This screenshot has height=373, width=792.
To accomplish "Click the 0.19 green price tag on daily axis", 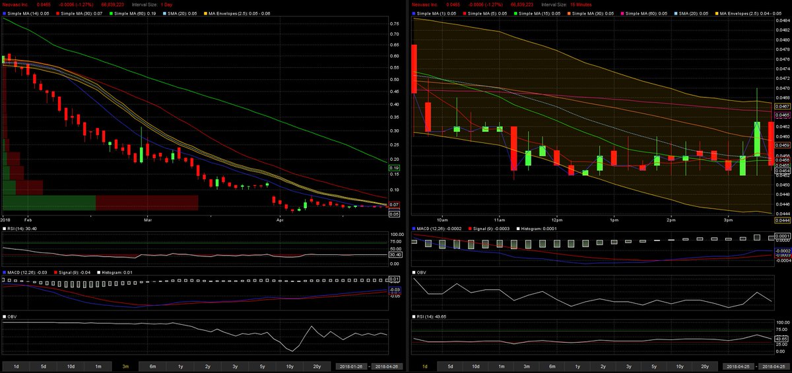I will 395,169.
